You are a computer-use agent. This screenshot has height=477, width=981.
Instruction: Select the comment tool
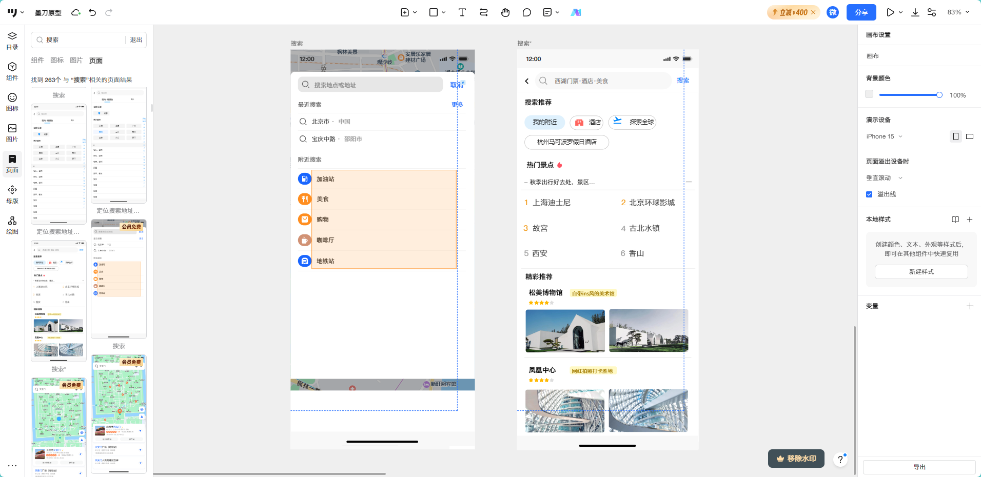526,12
